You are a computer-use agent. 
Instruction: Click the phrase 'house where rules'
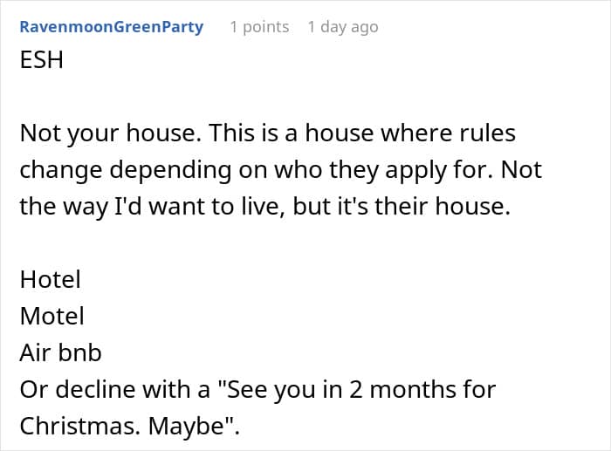coord(410,133)
